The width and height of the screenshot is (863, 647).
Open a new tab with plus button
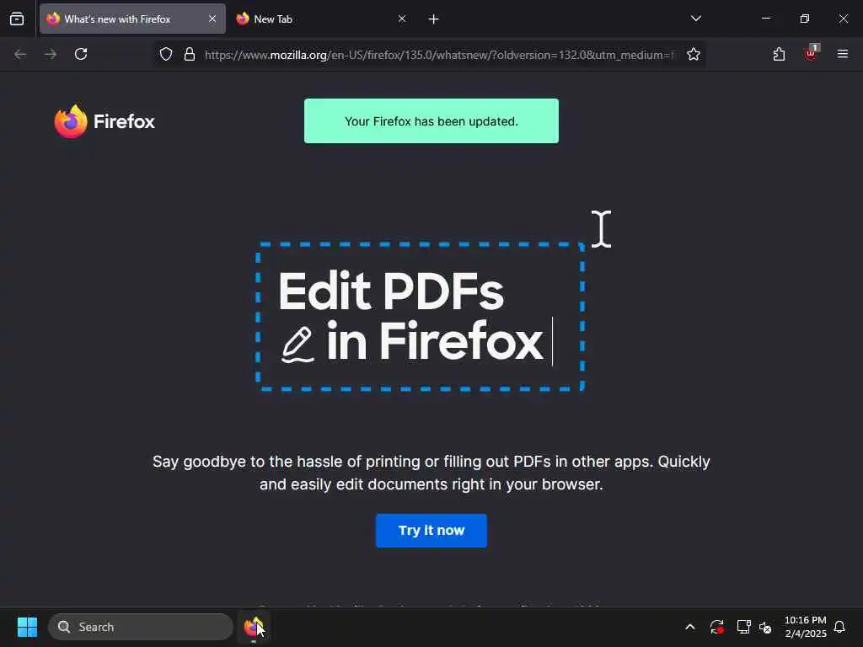(x=434, y=19)
